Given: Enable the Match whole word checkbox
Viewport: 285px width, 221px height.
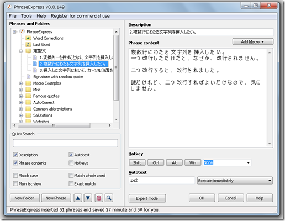Looking at the screenshot, I should pyautogui.click(x=71, y=175).
